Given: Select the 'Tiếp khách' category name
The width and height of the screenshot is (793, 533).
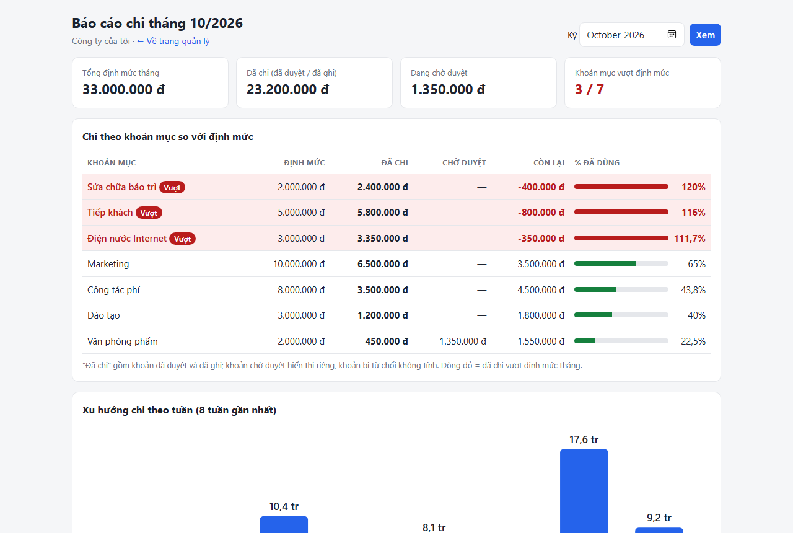Looking at the screenshot, I should coord(110,213).
